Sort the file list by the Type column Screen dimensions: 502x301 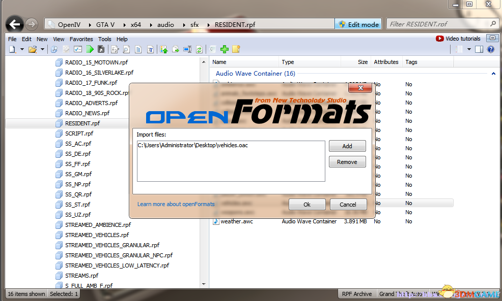coord(310,62)
